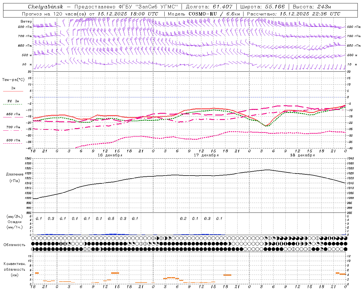Click the Chelyabinsk station title

(45, 7)
